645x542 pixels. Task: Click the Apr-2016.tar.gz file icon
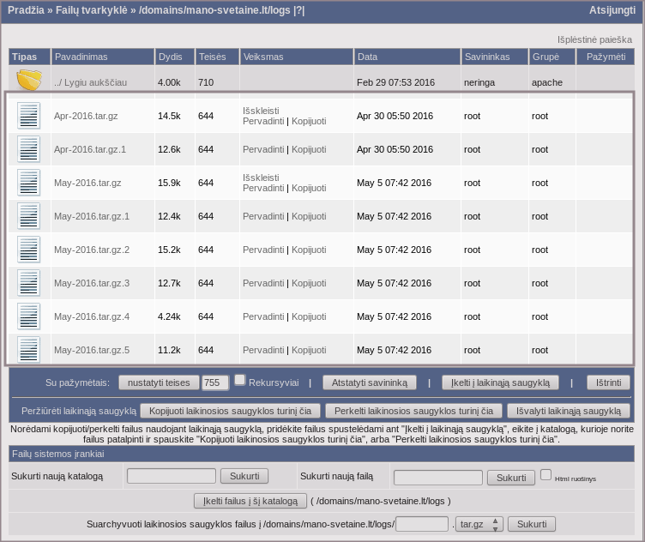[x=29, y=116]
